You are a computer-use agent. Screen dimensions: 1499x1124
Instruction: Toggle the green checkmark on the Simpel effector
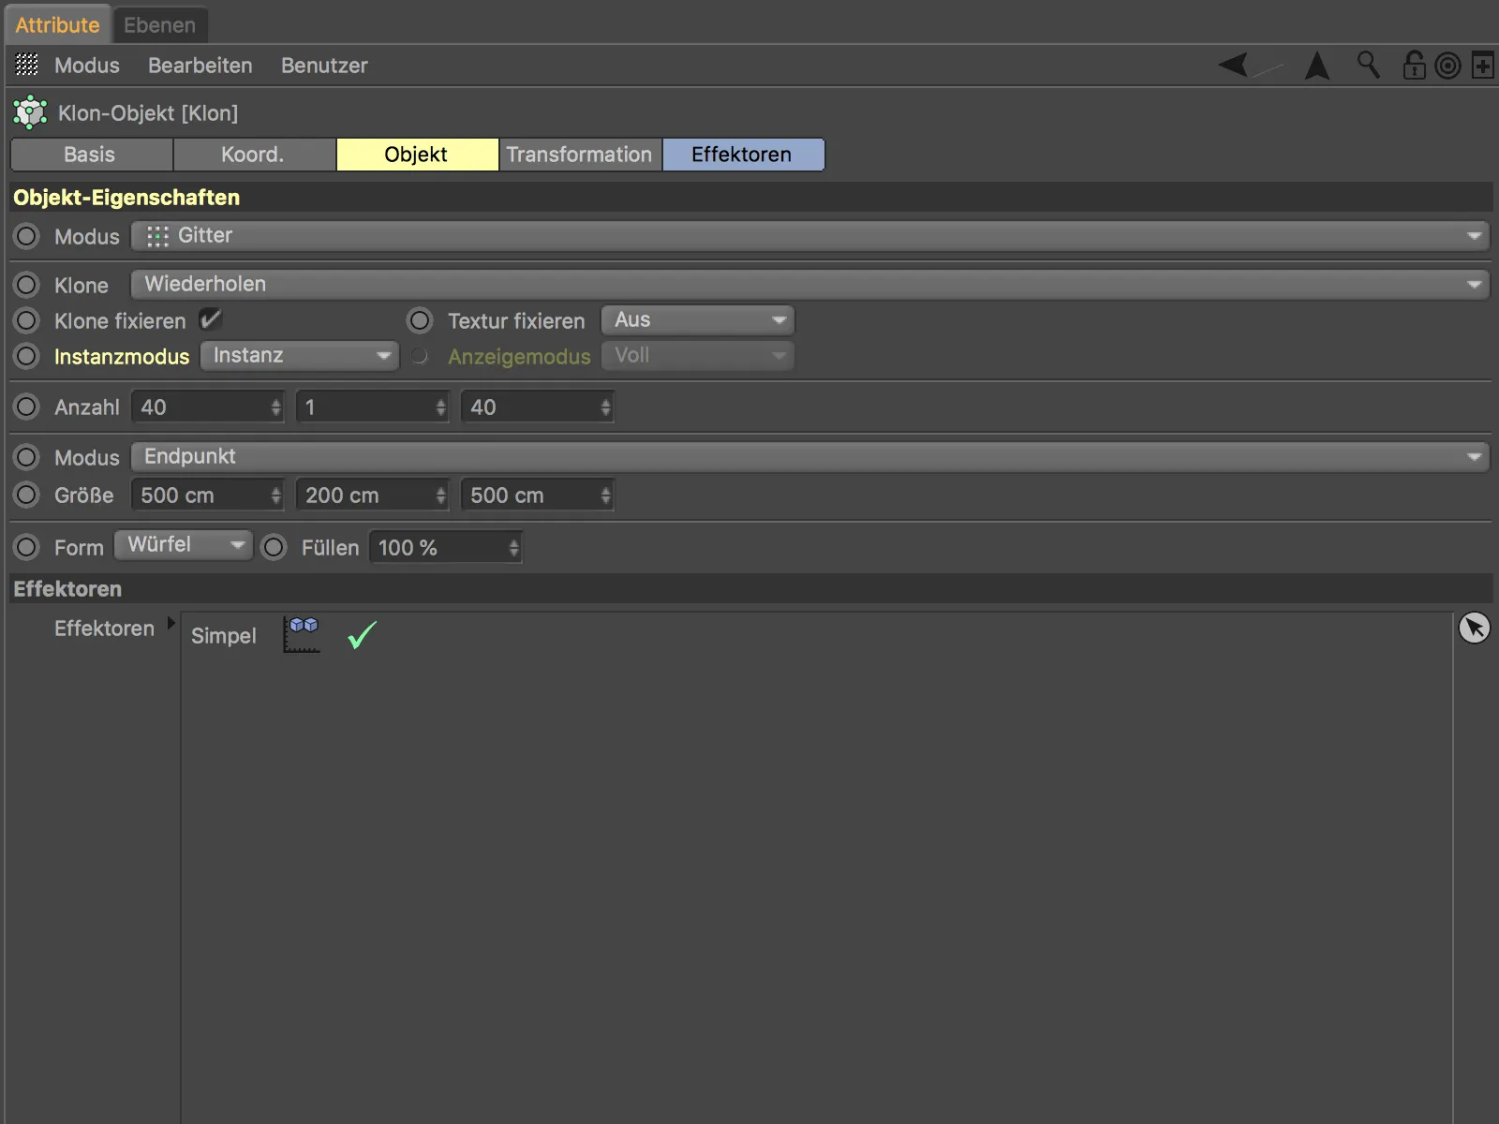point(360,636)
